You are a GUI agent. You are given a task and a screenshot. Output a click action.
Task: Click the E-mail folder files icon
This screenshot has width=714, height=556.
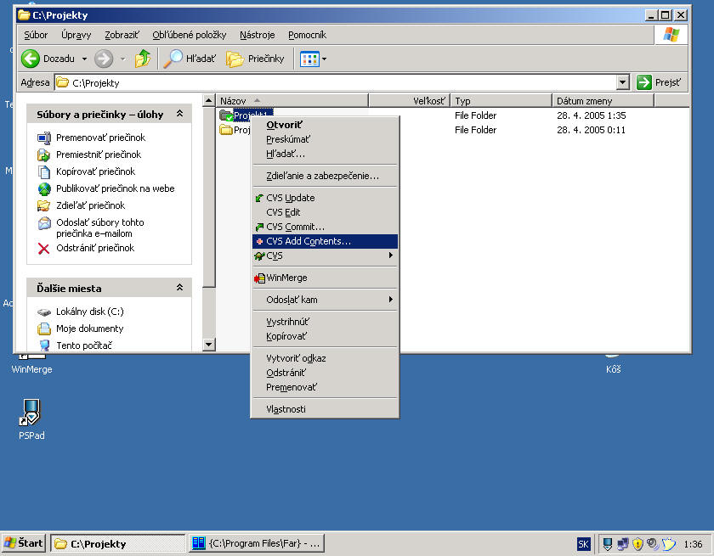pyautogui.click(x=44, y=223)
